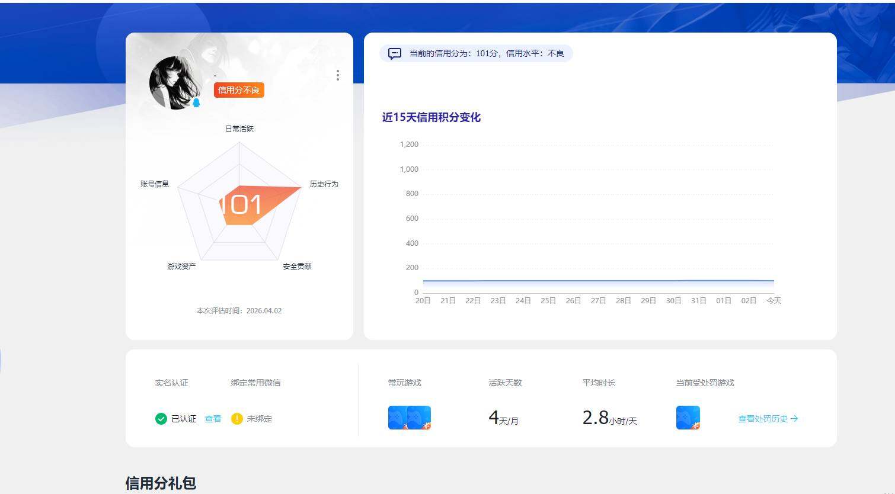Click the 账号信息 radar label

pyautogui.click(x=155, y=184)
